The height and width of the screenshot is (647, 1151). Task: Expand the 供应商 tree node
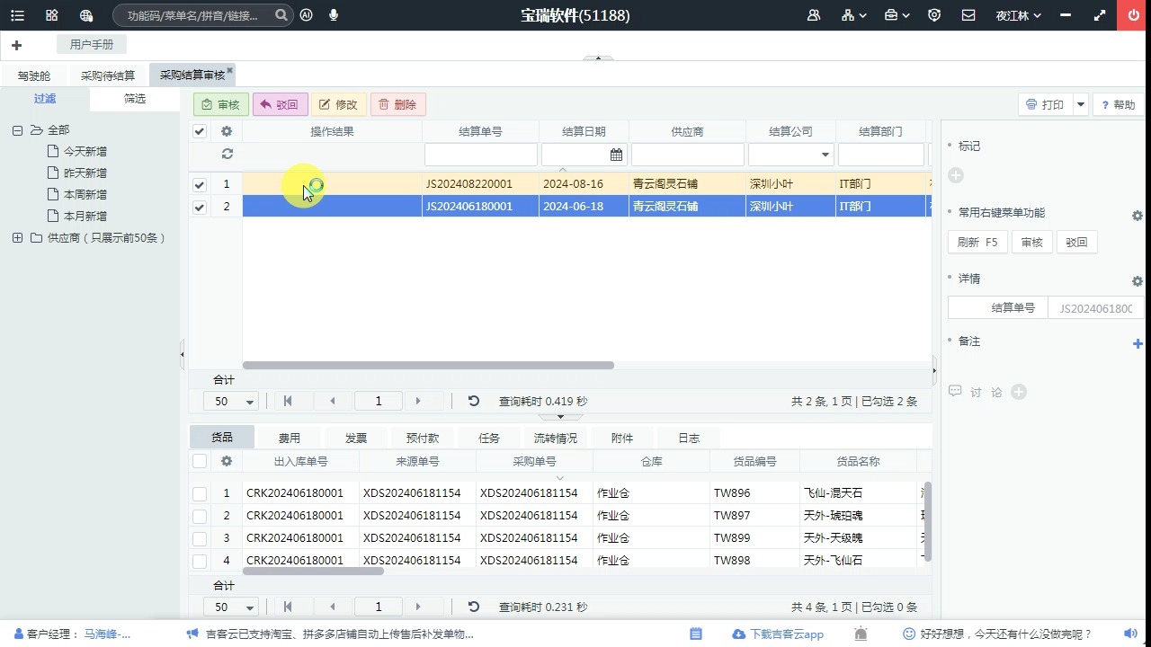(17, 238)
